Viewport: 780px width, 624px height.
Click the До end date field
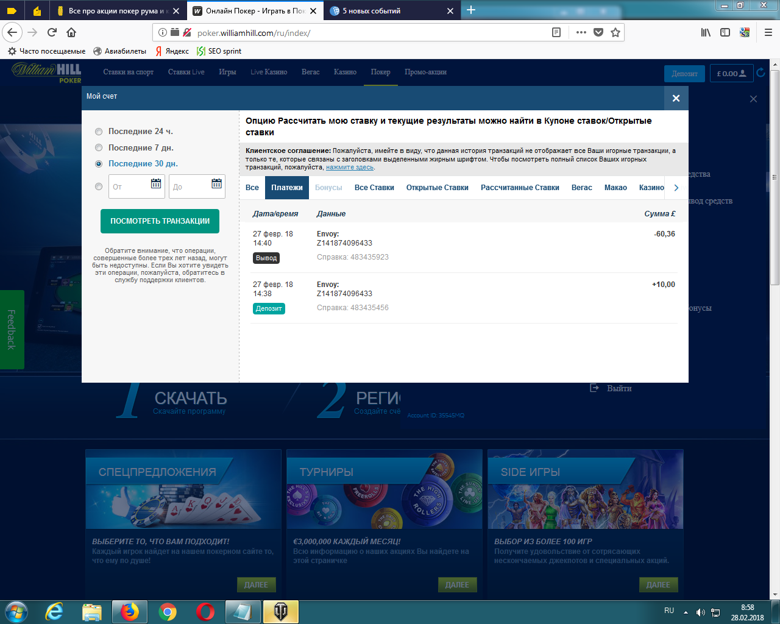click(x=197, y=186)
